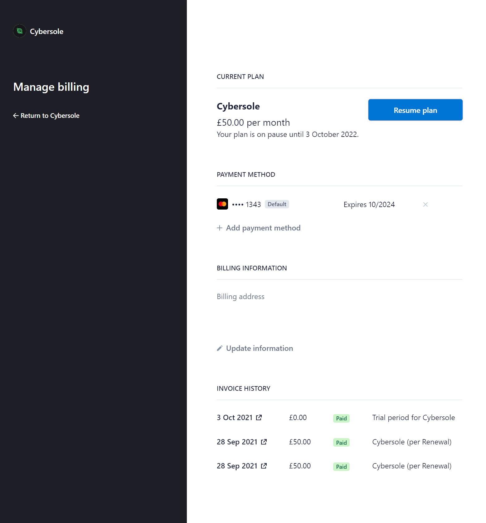This screenshot has height=523, width=486.
Task: Click the Mastercard card icon
Action: (x=222, y=204)
